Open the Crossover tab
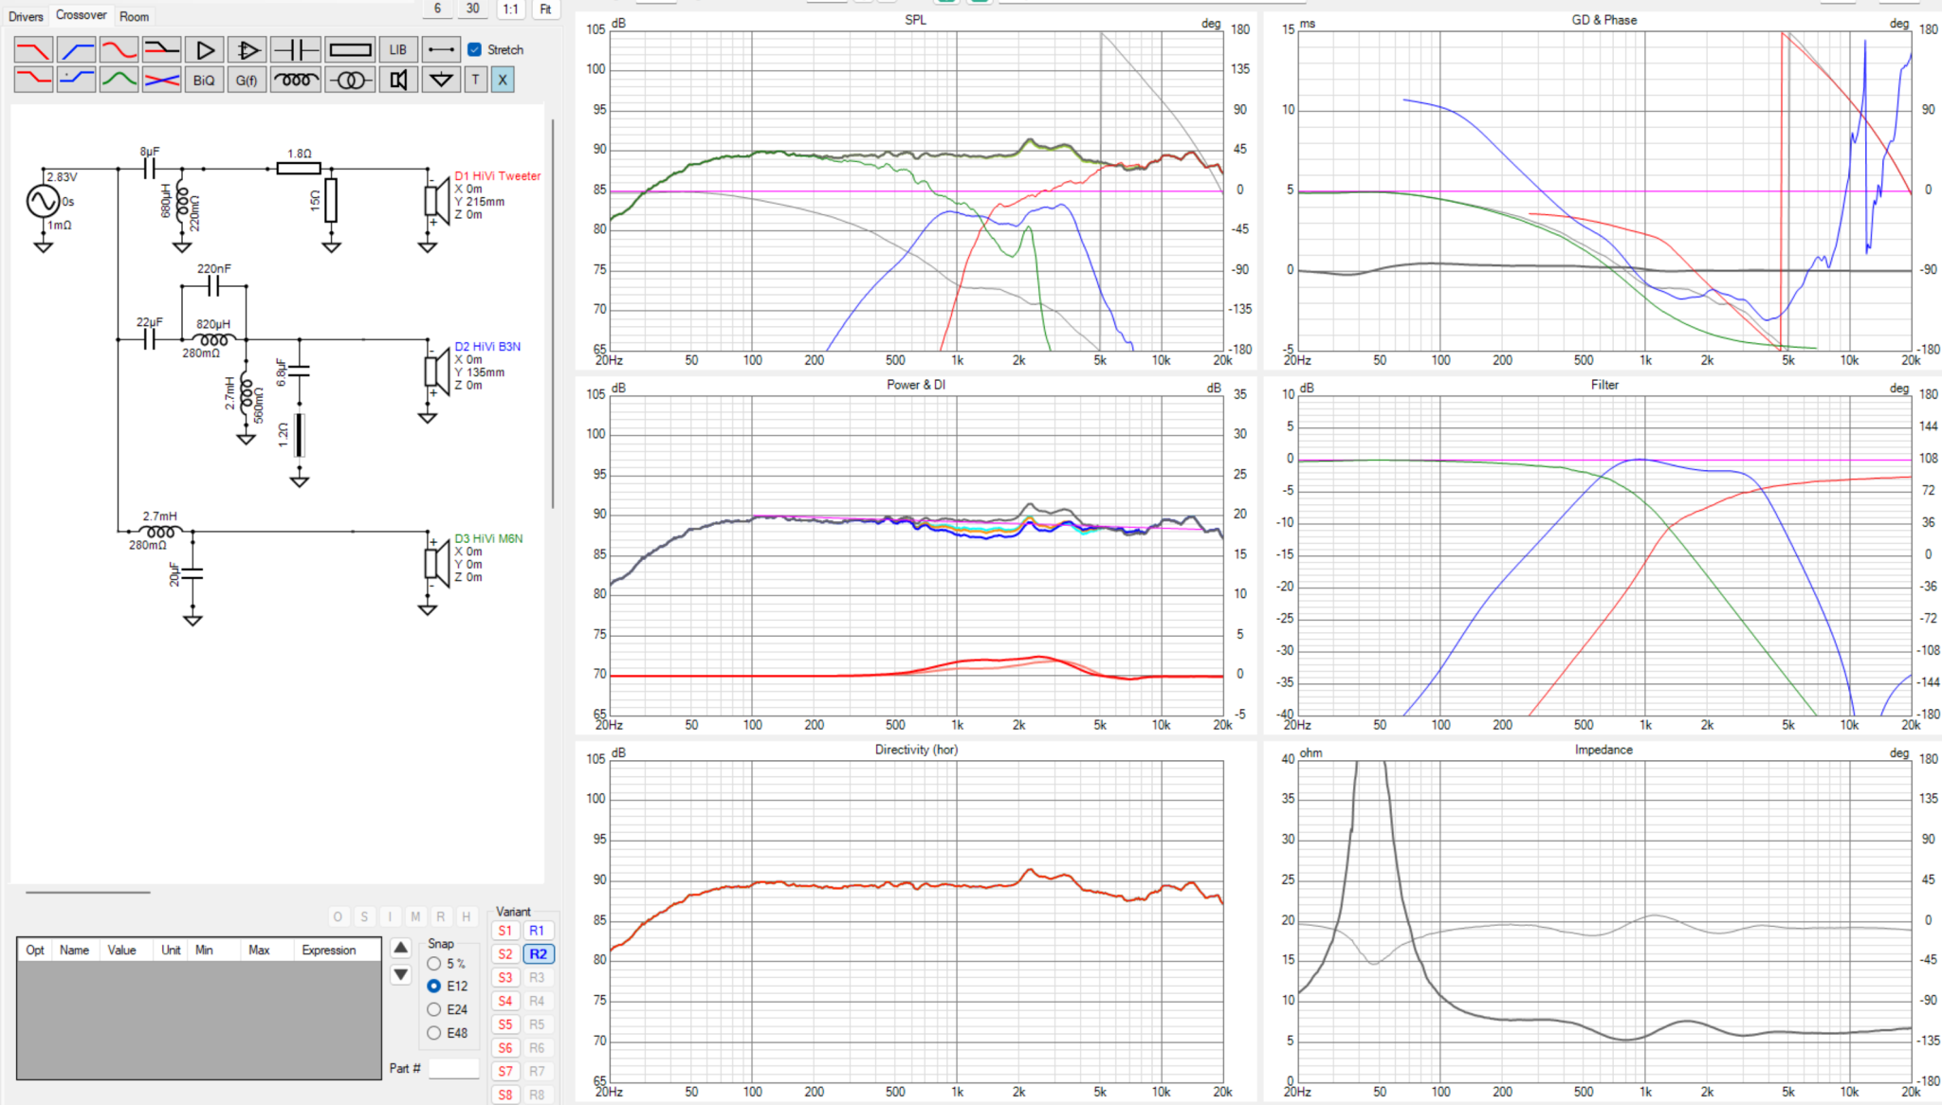1942x1105 pixels. click(x=82, y=15)
